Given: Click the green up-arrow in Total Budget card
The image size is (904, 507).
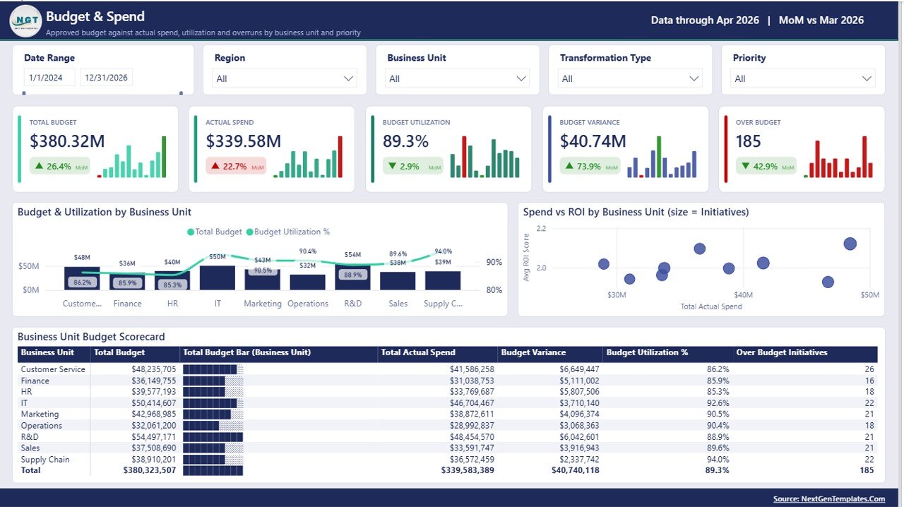Looking at the screenshot, I should [x=39, y=167].
